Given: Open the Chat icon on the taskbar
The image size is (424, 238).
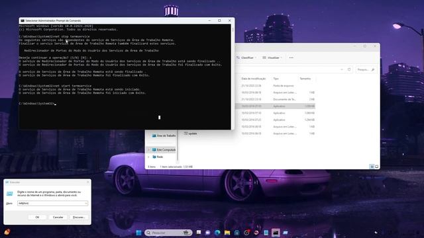Looking at the screenshot, I should tap(207, 233).
